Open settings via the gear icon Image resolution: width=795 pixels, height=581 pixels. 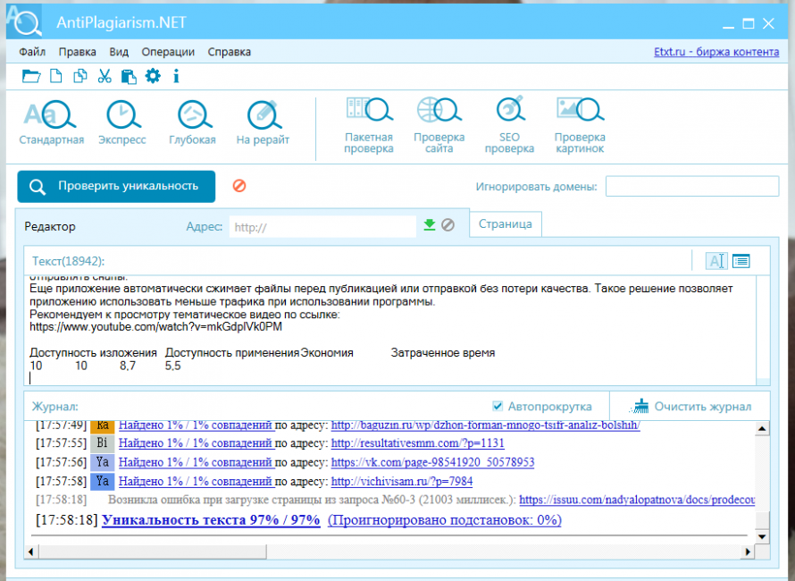click(153, 76)
